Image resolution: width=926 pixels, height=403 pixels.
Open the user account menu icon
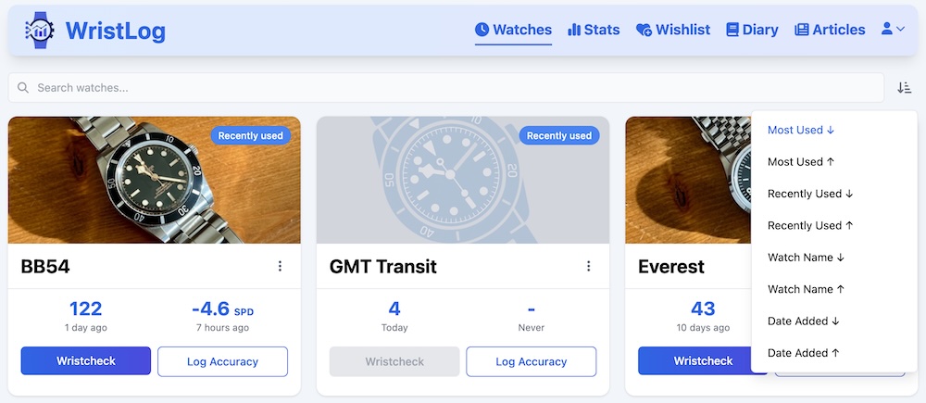(893, 30)
